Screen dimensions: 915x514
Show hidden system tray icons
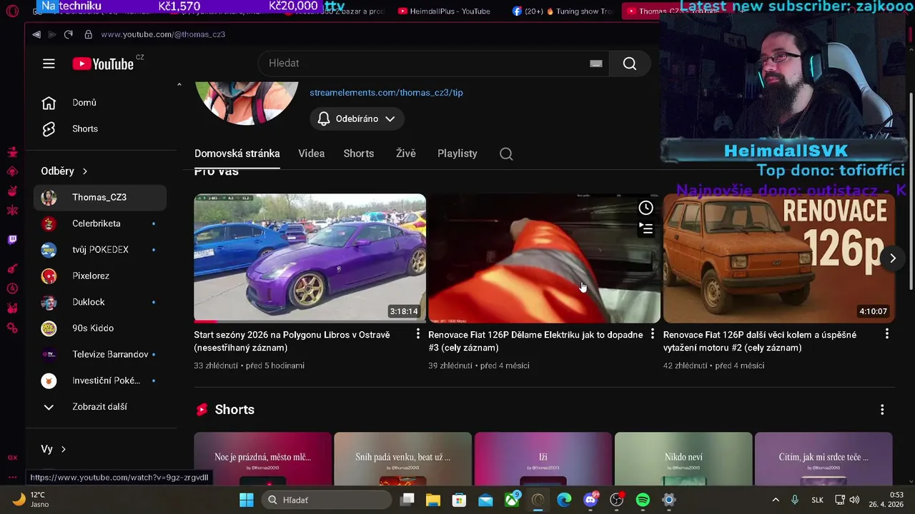pyautogui.click(x=775, y=500)
